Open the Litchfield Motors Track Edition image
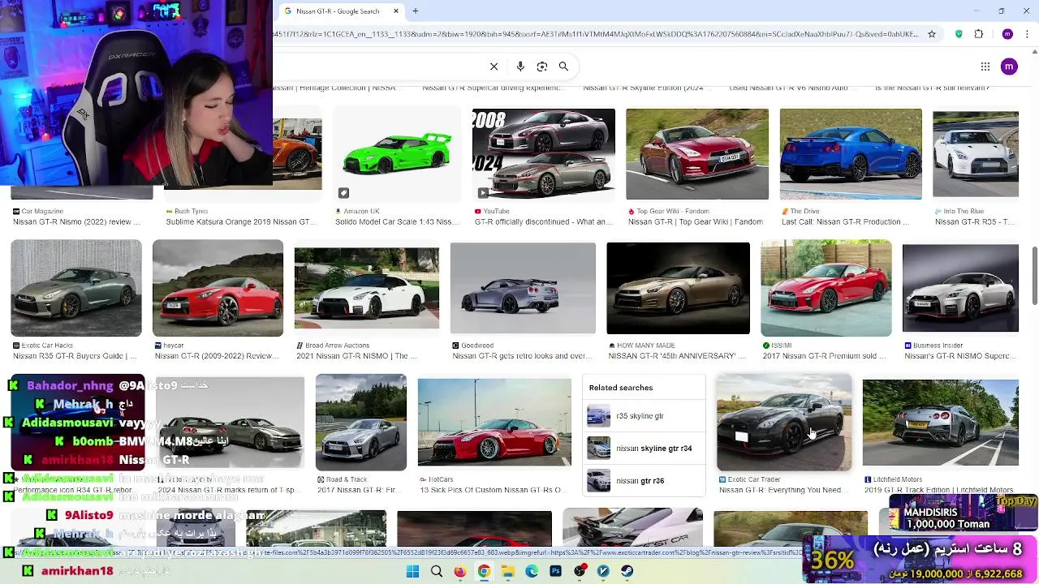This screenshot has height=584, width=1039. pyautogui.click(x=941, y=423)
